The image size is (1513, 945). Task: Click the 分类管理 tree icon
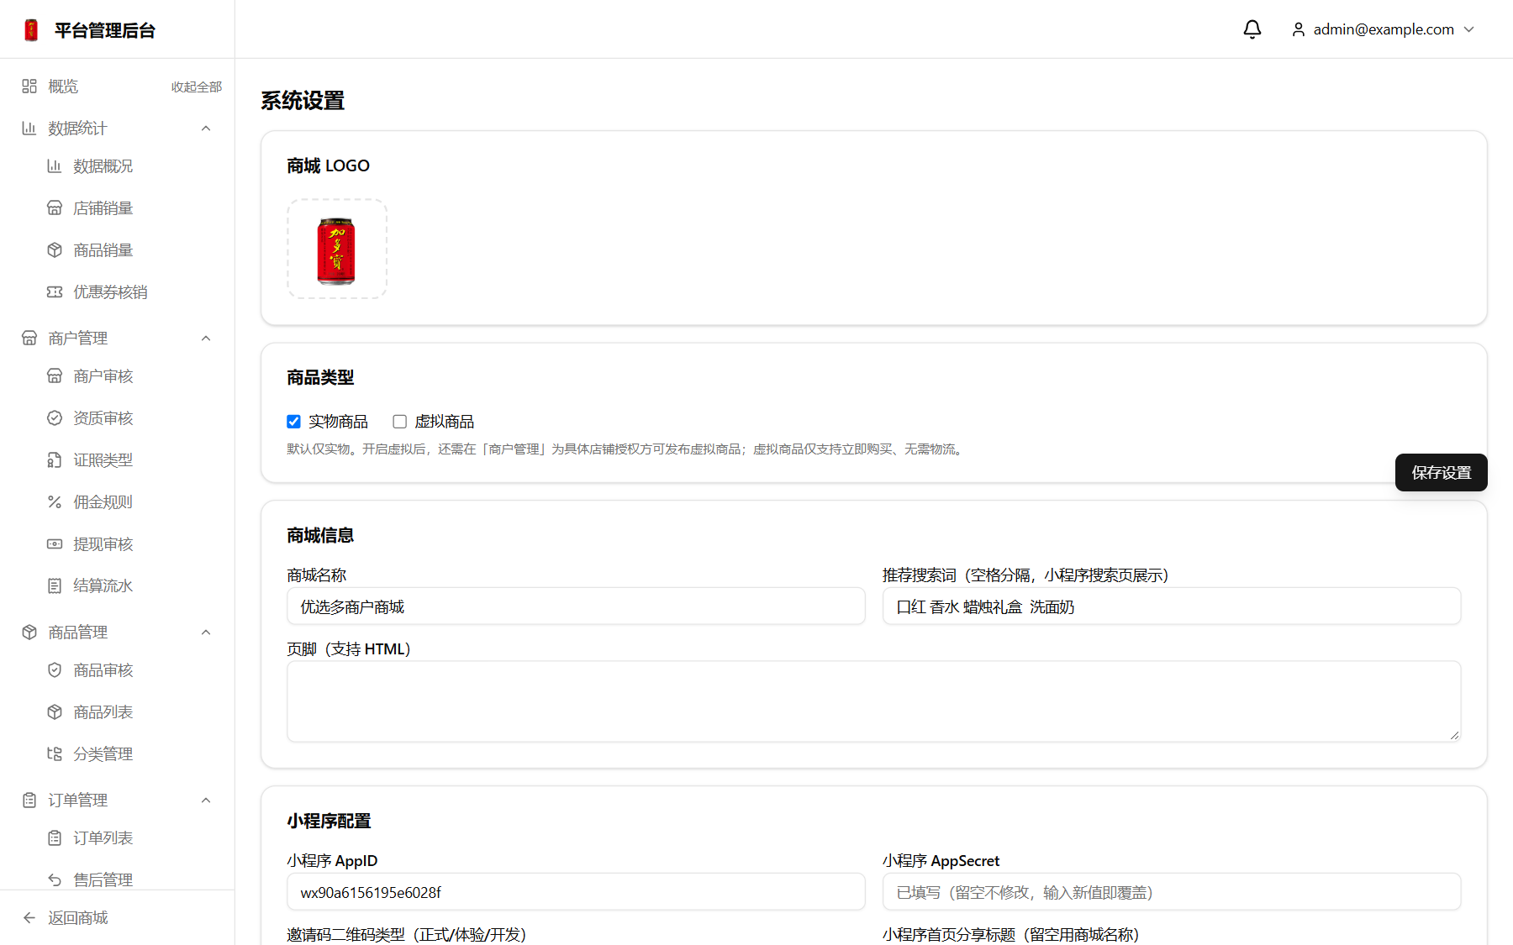tap(55, 754)
